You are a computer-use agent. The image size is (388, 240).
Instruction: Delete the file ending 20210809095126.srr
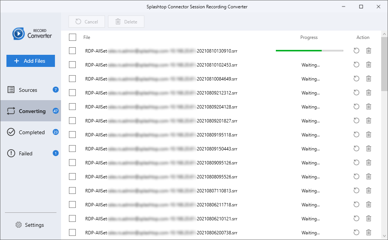[368, 163]
